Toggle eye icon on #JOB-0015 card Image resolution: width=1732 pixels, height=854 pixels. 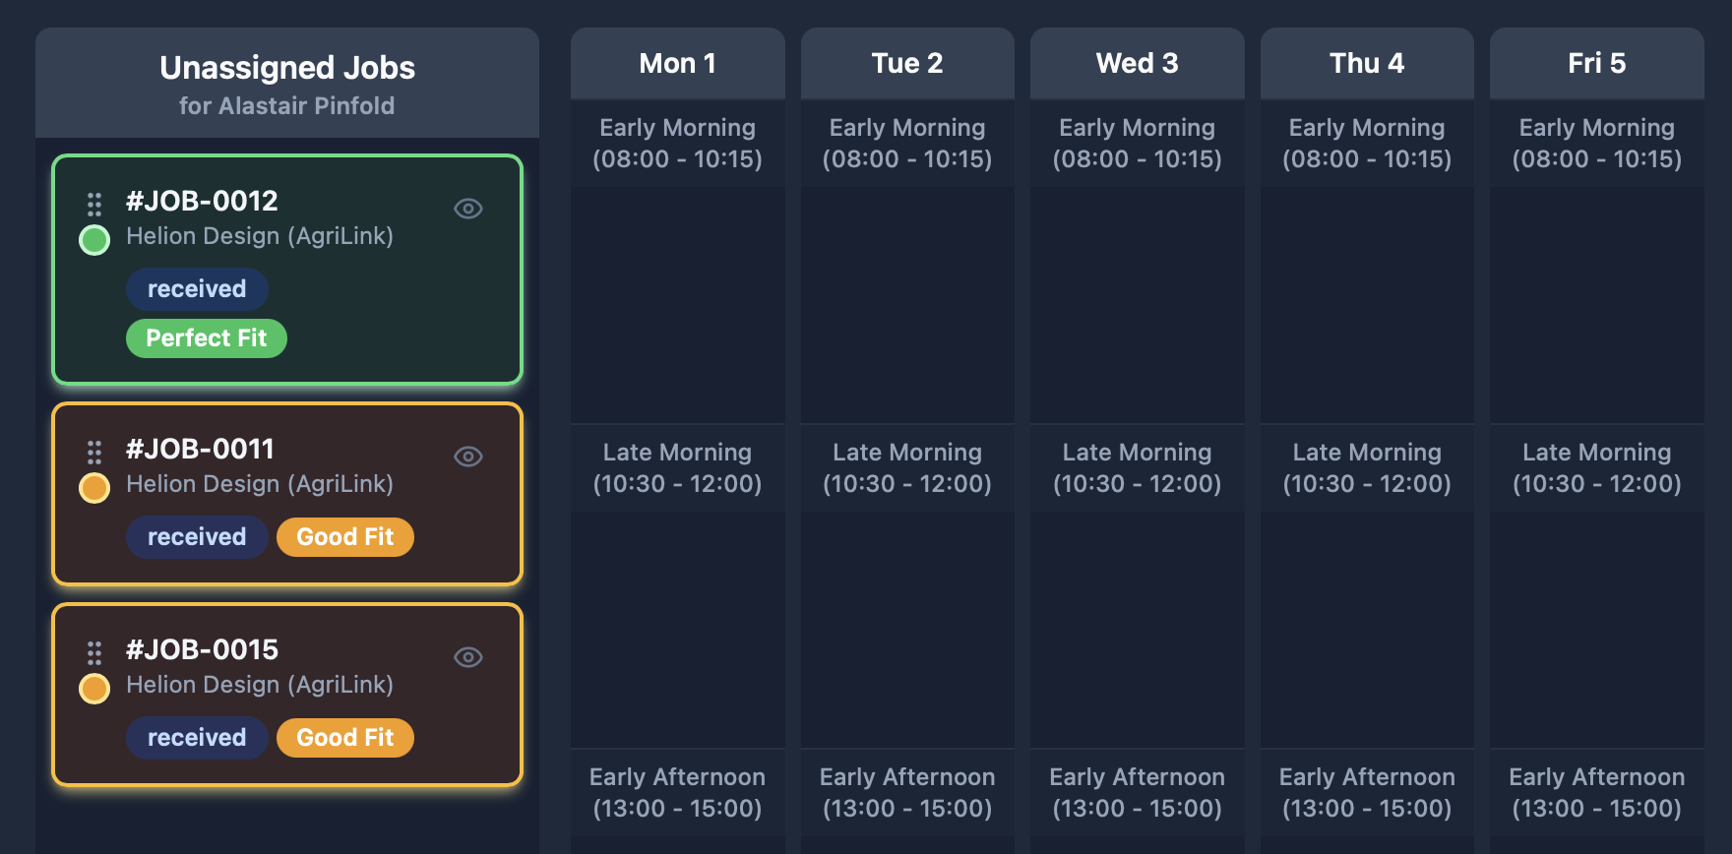coord(468,657)
